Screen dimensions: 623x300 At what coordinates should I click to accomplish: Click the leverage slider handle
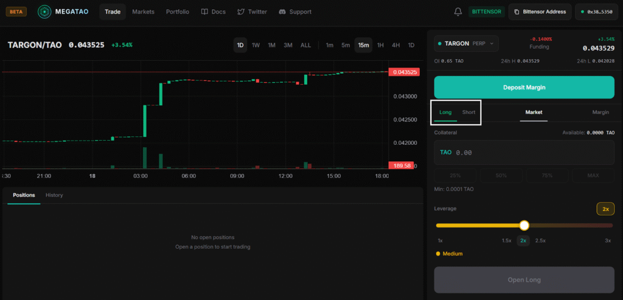(x=524, y=225)
